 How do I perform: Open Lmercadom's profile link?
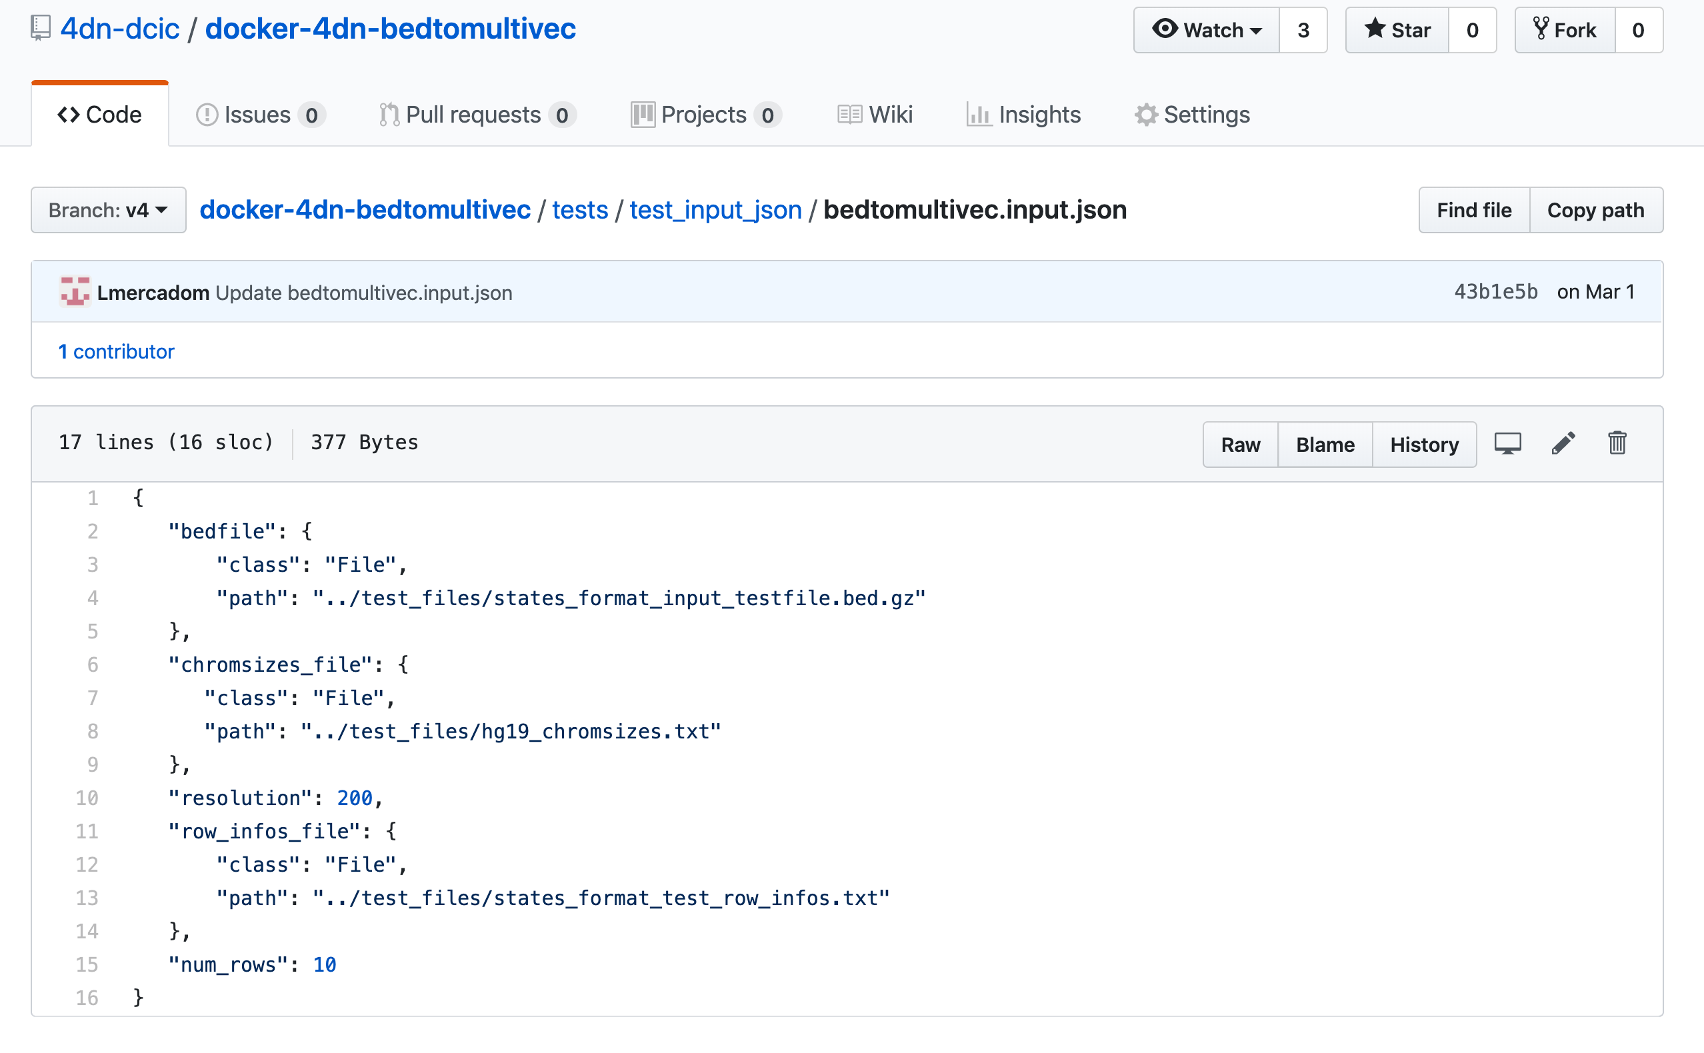pos(153,293)
